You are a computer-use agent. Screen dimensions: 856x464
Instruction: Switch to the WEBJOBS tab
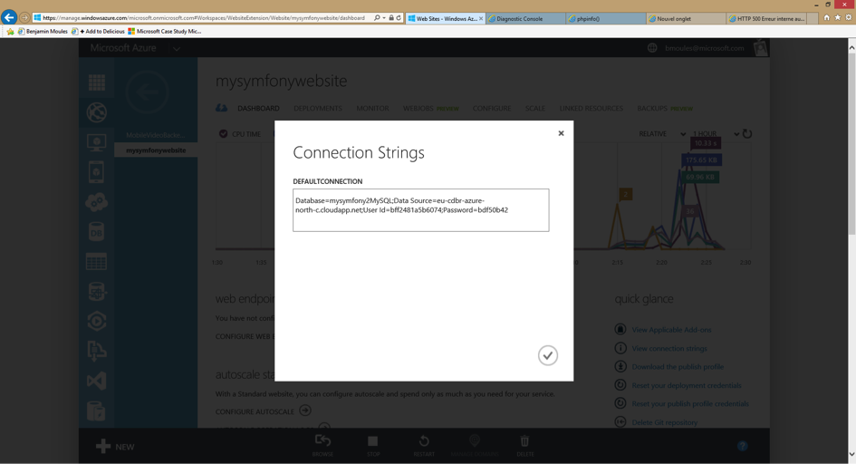[418, 108]
